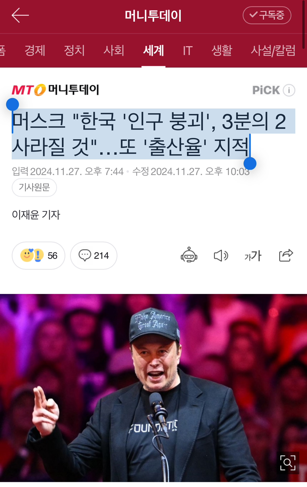This screenshot has height=487, width=307.
Task: Adjust font size with 가가 icon
Action: tap(253, 256)
